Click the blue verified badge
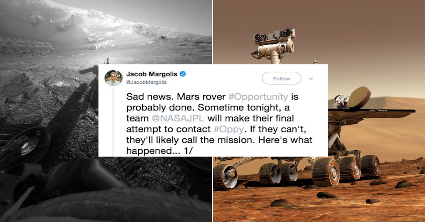 click(x=183, y=74)
